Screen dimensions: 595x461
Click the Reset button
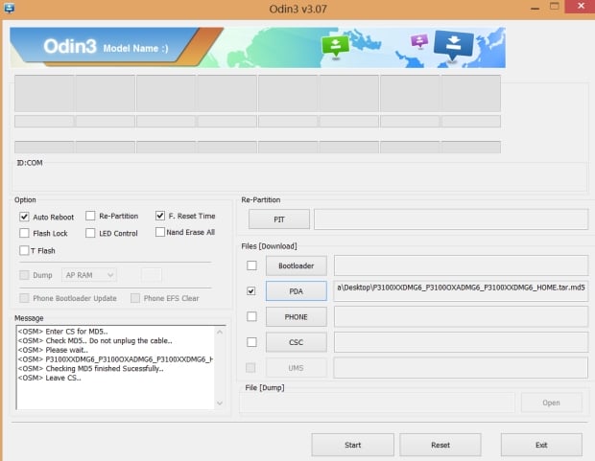point(440,445)
